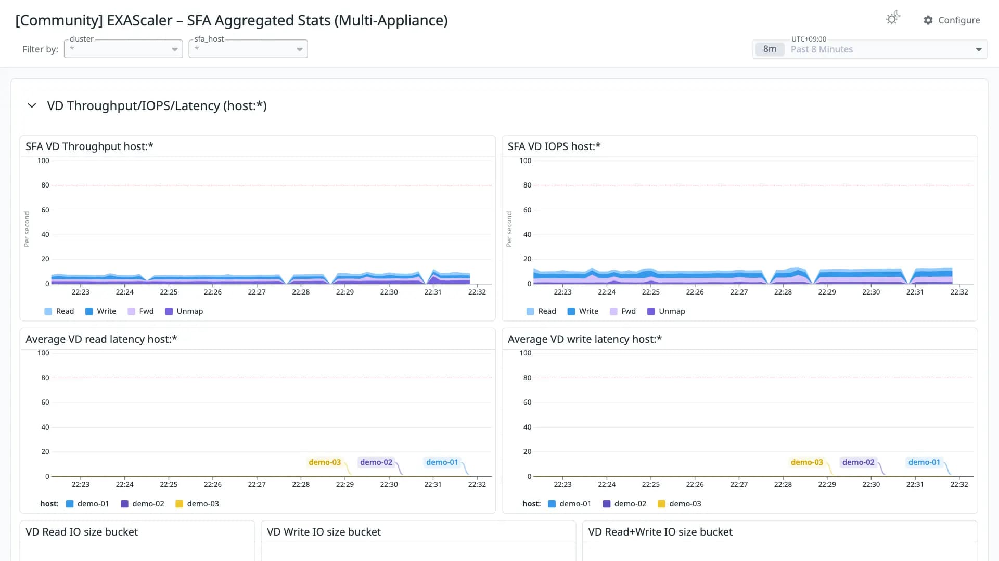Click demo-01 swatch in write latency legend

[x=552, y=504]
